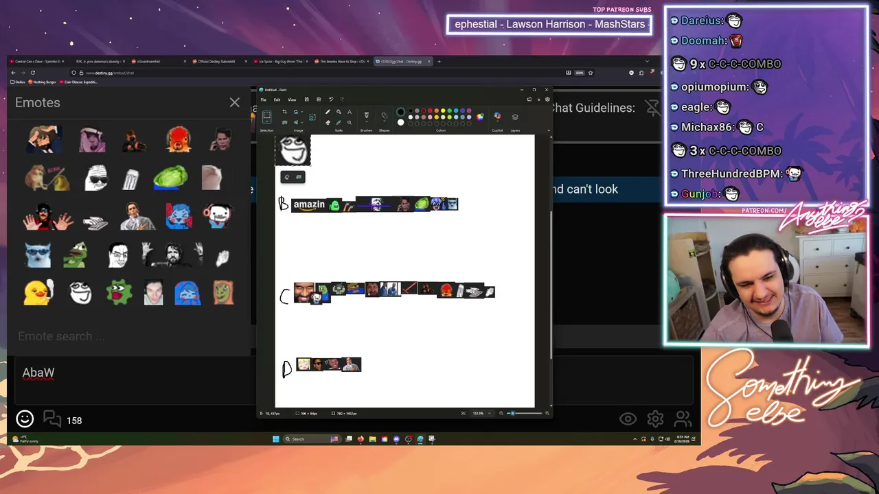Click the Fit to window icon in Paint status bar
The width and height of the screenshot is (879, 494).
pos(464,413)
